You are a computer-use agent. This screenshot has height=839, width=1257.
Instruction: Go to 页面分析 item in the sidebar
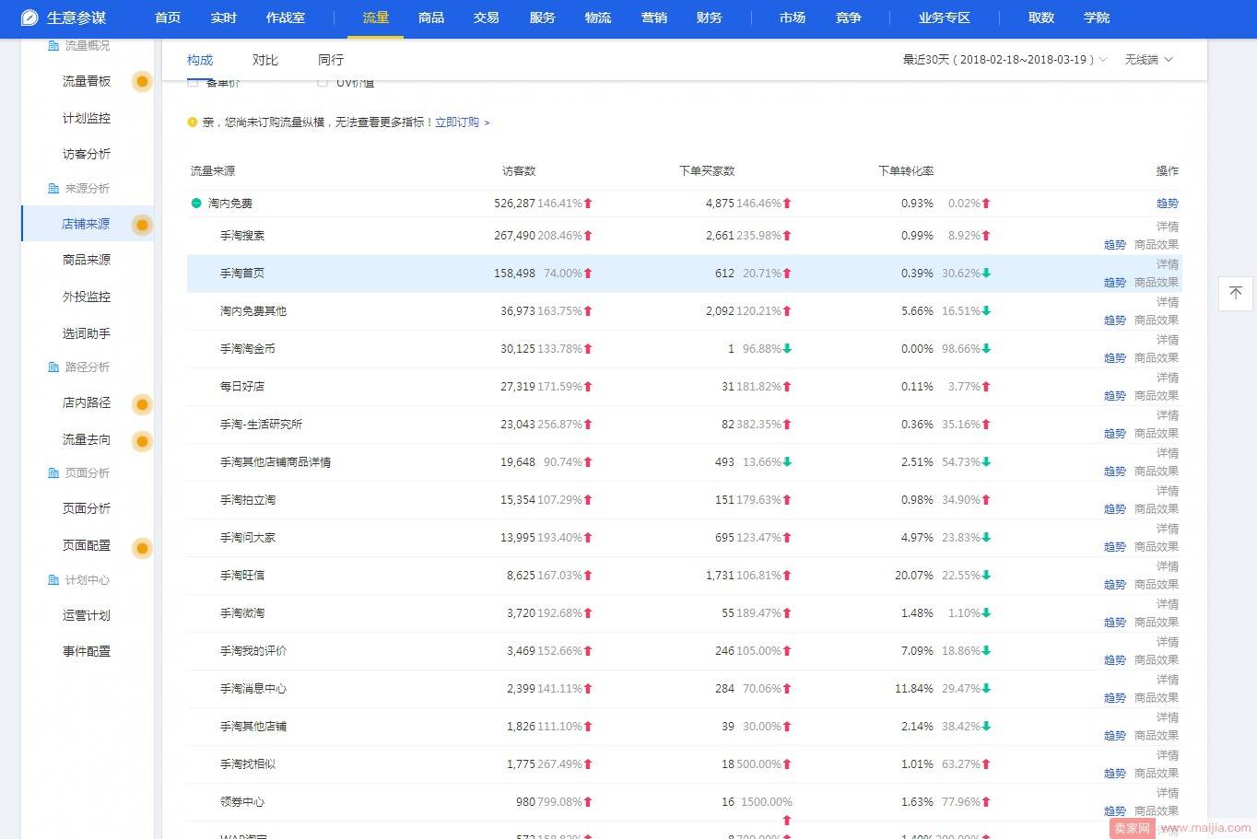87,508
